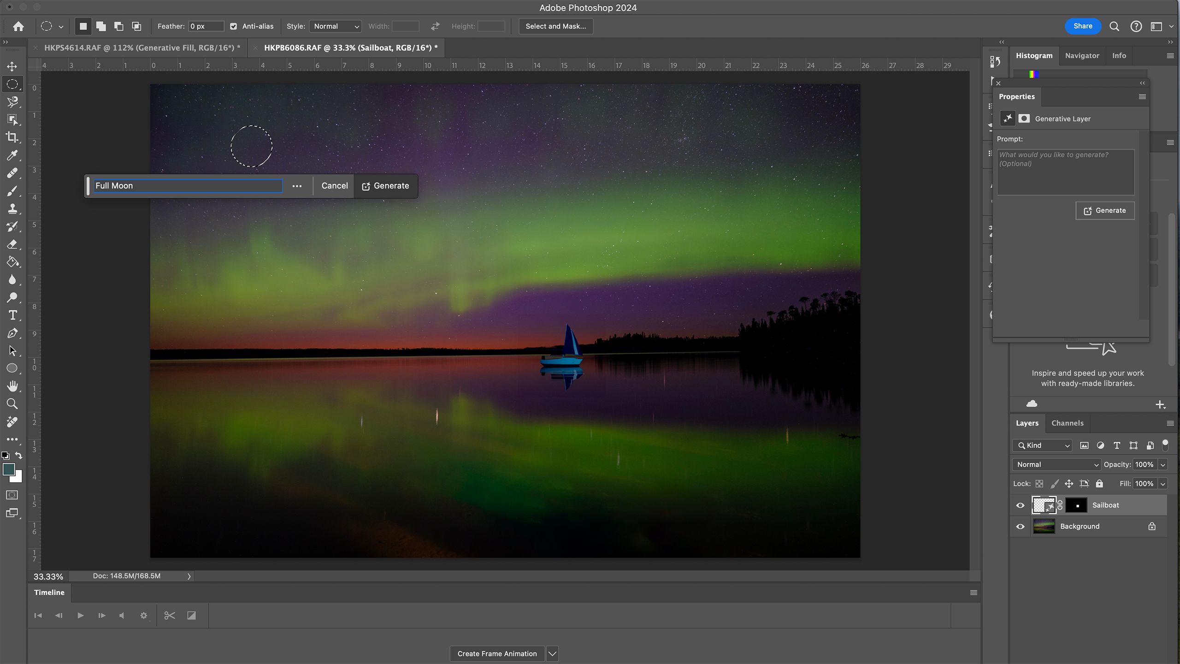The image size is (1180, 664).
Task: Select the Path Selection tool
Action: (12, 351)
